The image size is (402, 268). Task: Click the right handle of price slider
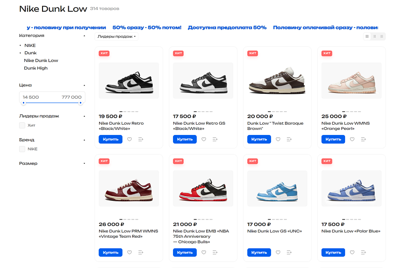tap(80, 103)
